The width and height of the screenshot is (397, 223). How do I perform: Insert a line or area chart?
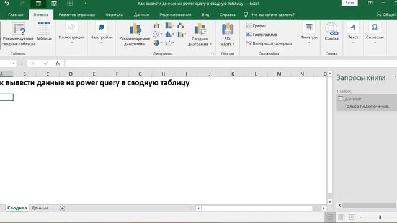coord(157,35)
